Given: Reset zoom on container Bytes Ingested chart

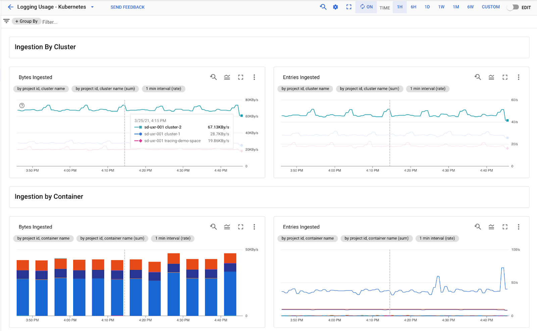Looking at the screenshot, I should point(213,227).
